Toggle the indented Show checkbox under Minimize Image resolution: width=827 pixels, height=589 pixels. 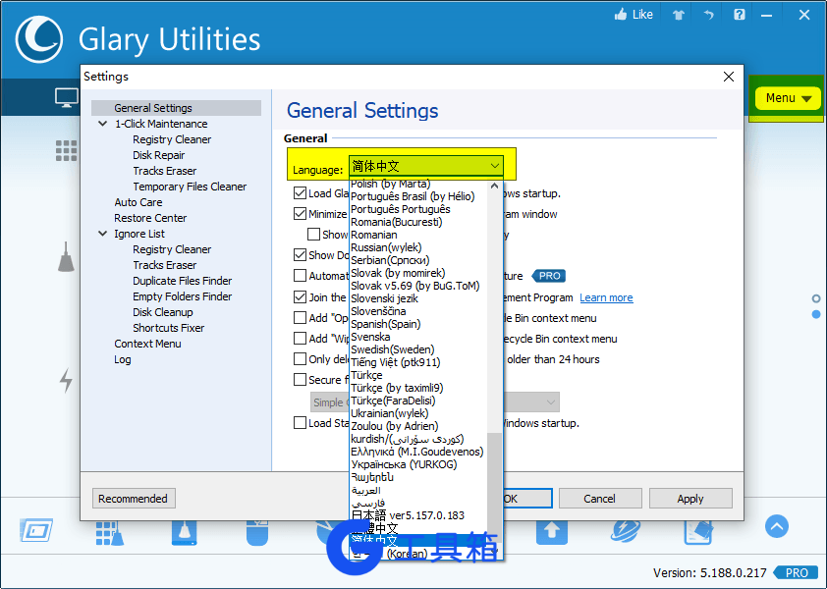tap(314, 234)
